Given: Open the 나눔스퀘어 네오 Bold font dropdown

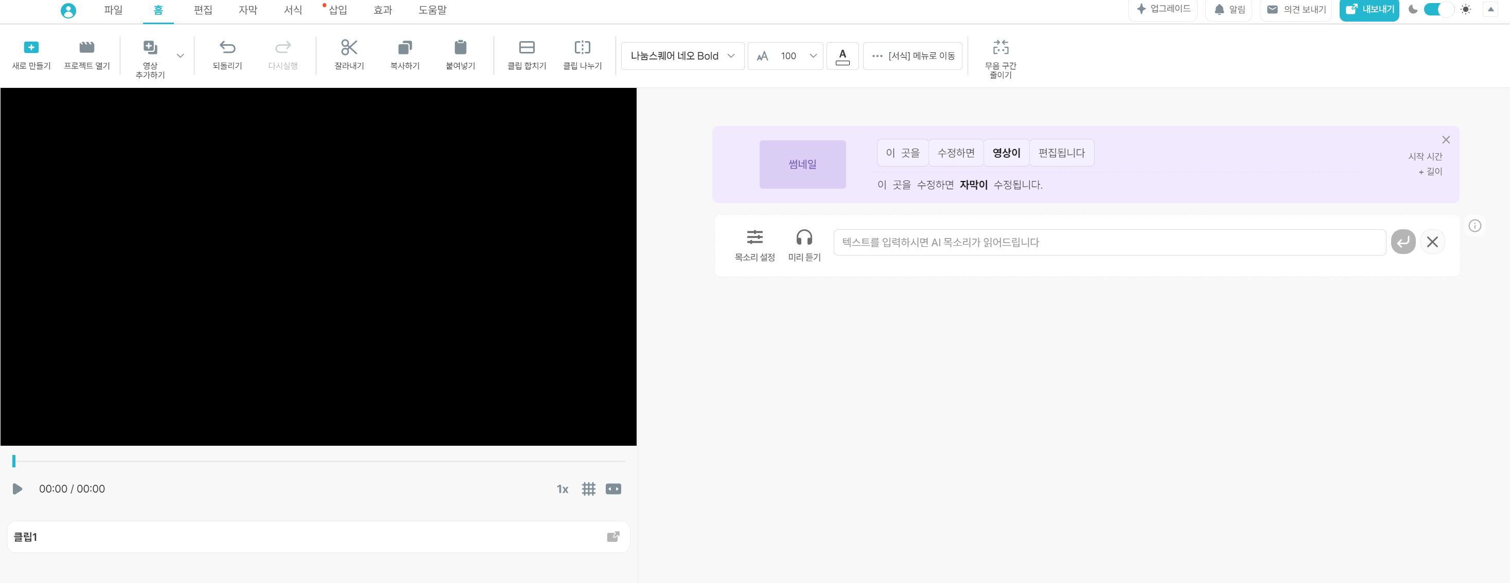Looking at the screenshot, I should click(x=682, y=56).
